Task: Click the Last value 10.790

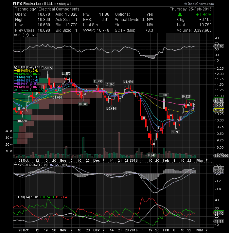Action: [x=205, y=25]
